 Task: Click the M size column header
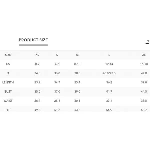point(77,55)
